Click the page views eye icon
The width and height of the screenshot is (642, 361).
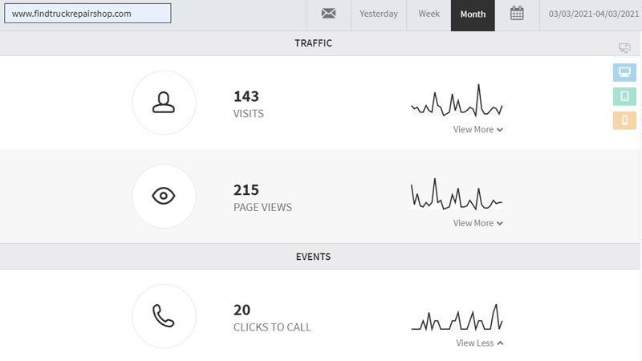click(164, 196)
